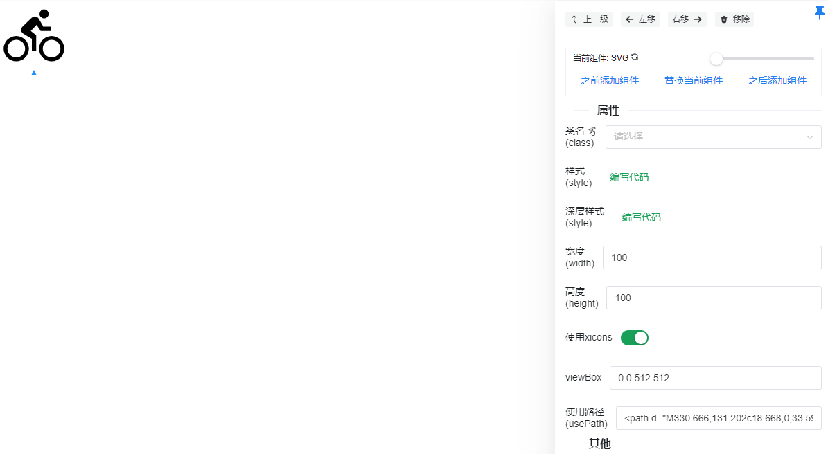
Task: Click the viewBox input field
Action: (715, 378)
